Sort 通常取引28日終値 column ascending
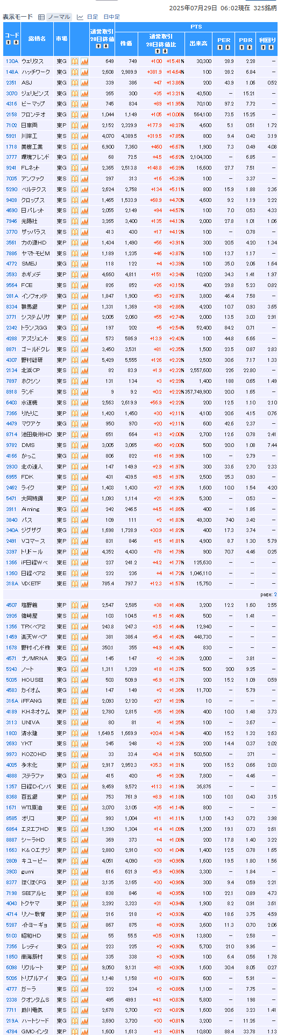This screenshot has height=1035, width=284. coord(98,46)
